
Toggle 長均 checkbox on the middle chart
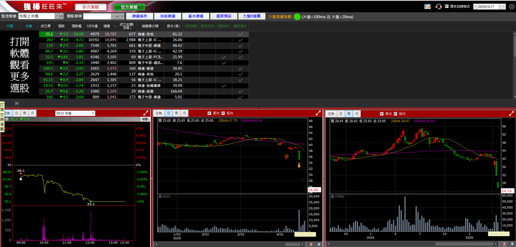click(x=209, y=113)
